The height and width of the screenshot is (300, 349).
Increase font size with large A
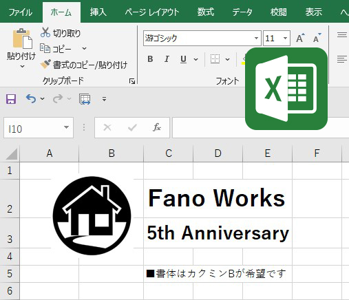click(x=300, y=38)
